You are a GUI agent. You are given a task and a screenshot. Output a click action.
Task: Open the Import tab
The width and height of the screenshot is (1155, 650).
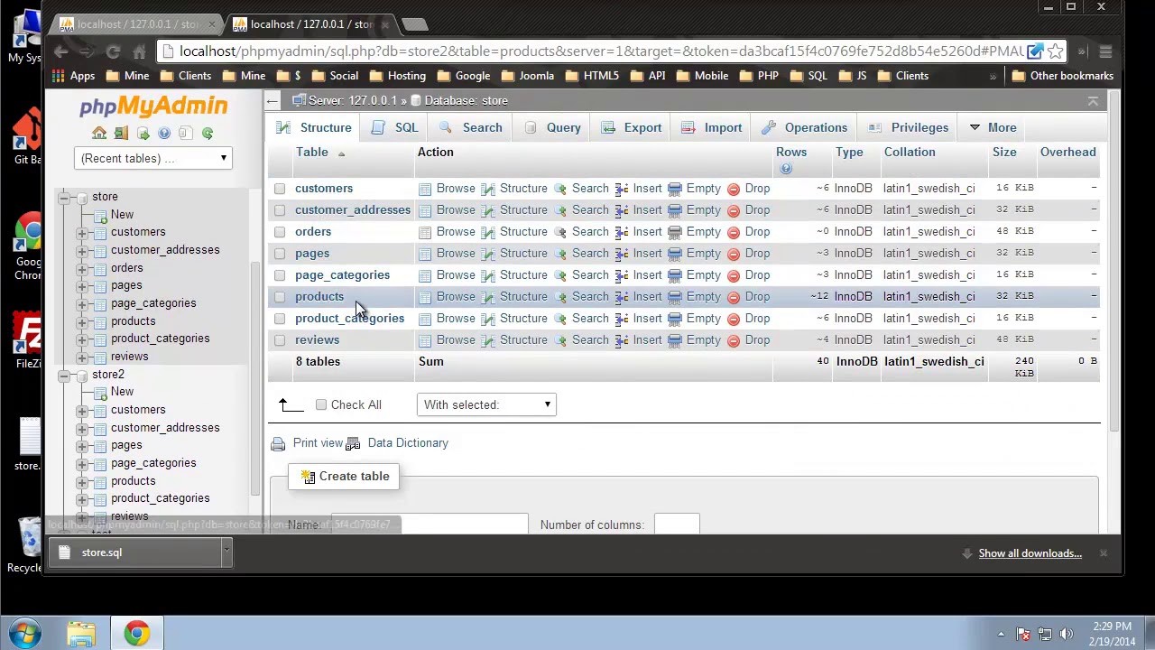711,128
